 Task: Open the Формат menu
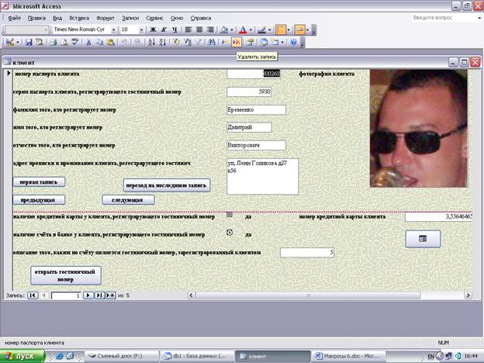tap(105, 18)
